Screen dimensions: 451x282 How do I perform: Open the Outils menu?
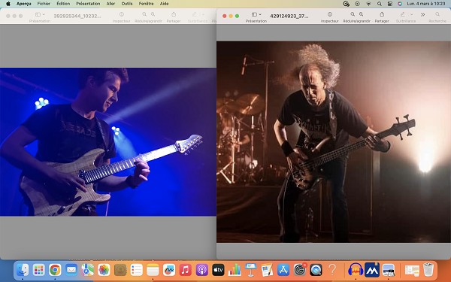127,4
